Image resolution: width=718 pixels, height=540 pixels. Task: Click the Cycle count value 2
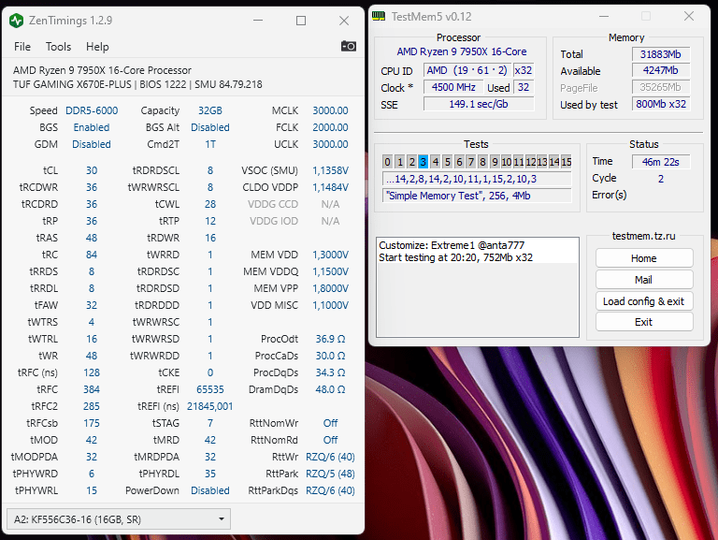click(661, 179)
